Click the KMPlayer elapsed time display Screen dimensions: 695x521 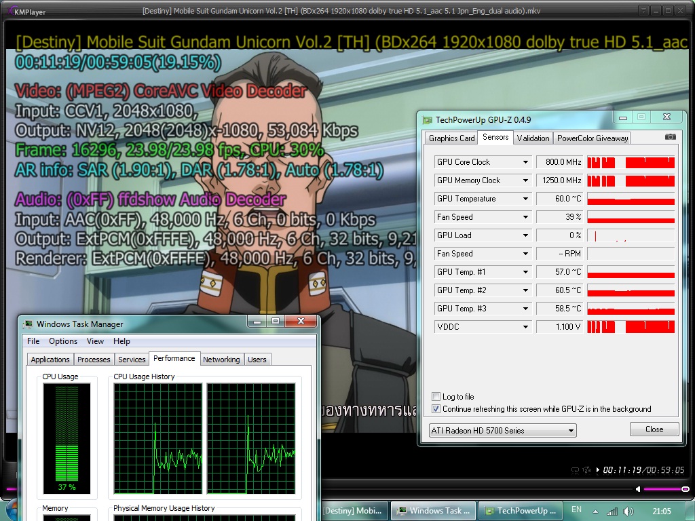(x=622, y=470)
